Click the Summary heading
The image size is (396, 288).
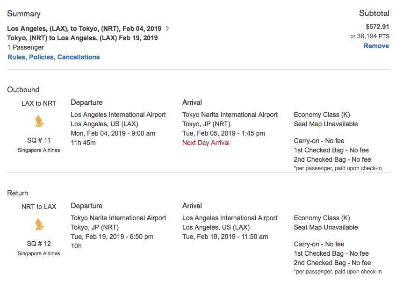(24, 14)
